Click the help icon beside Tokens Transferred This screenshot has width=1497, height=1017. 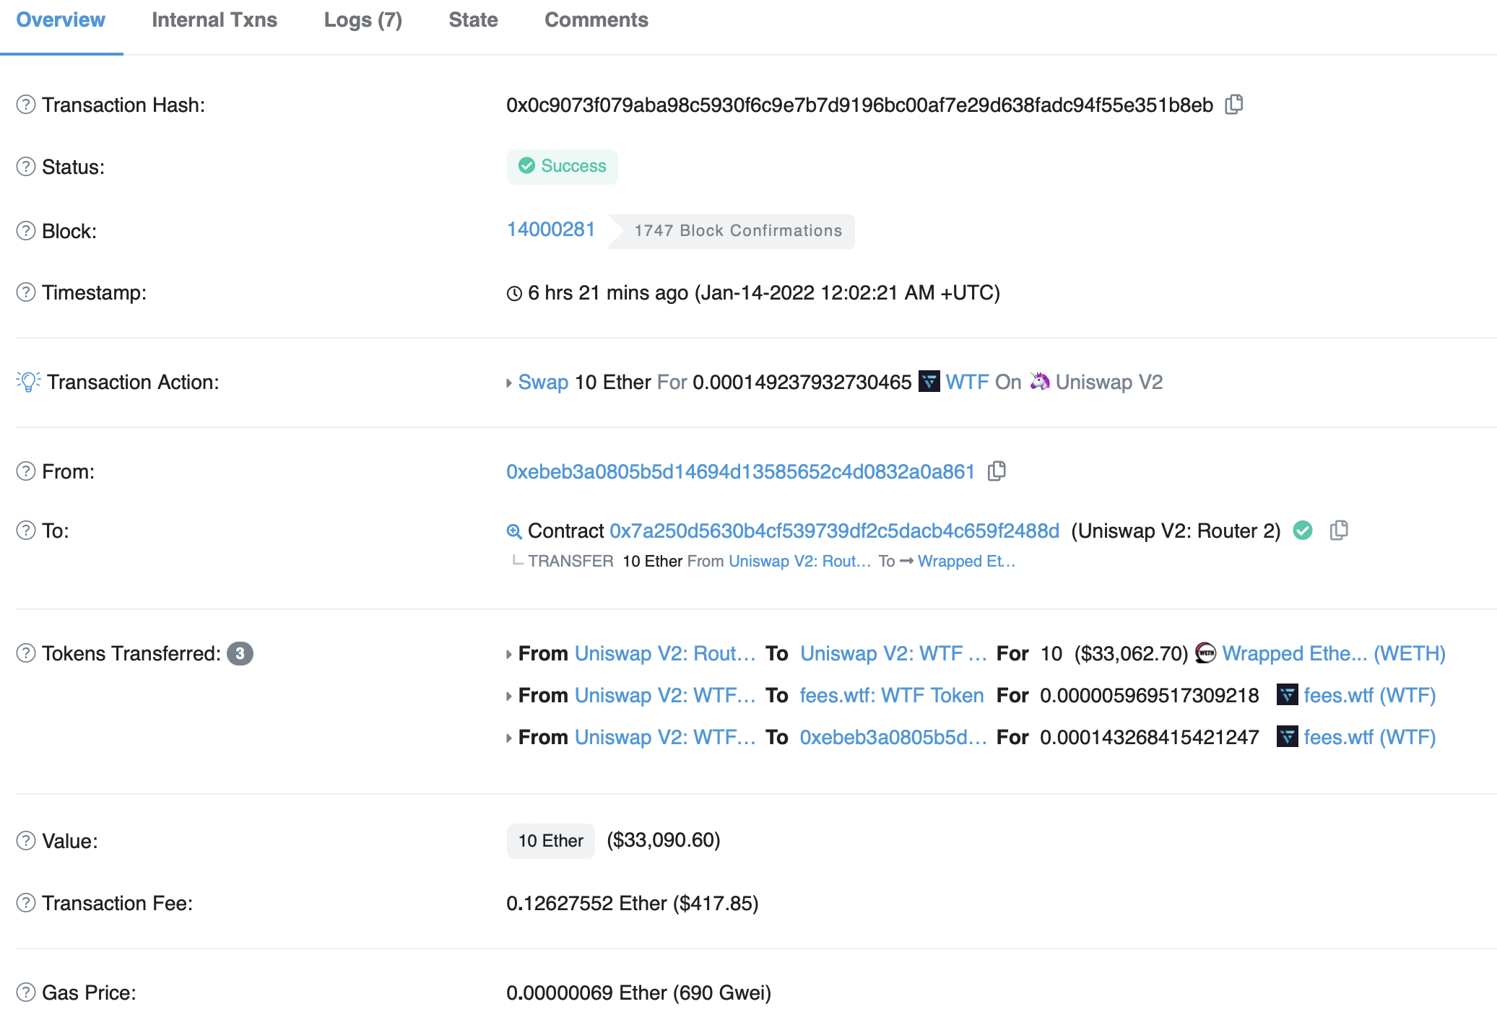[x=26, y=653]
